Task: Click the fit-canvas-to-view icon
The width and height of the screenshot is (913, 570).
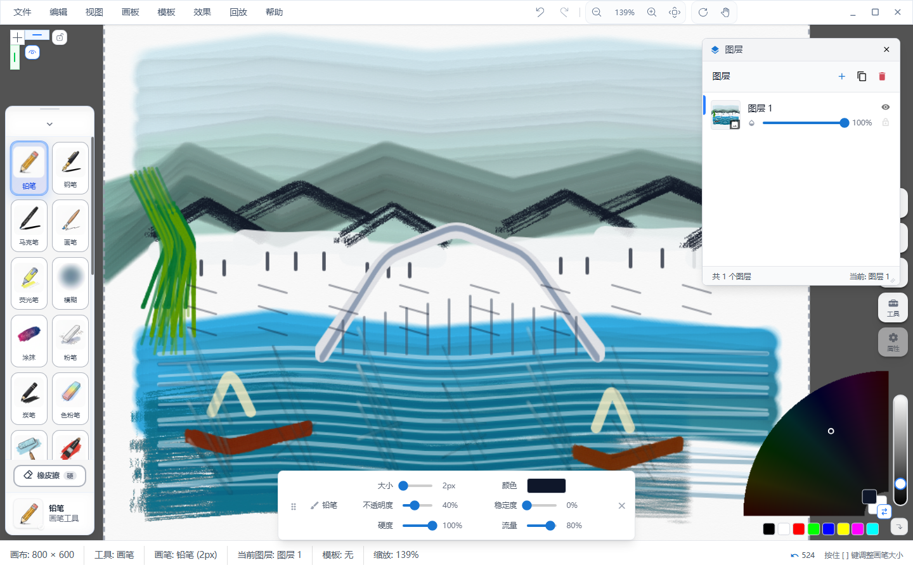Action: [x=675, y=12]
